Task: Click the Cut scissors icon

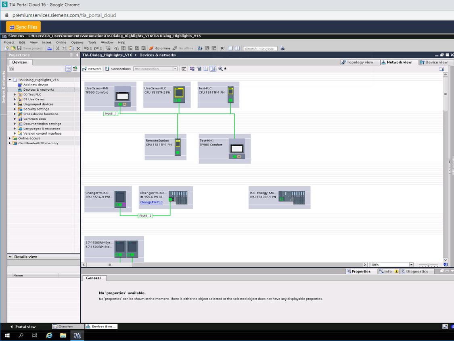Action: click(58, 48)
